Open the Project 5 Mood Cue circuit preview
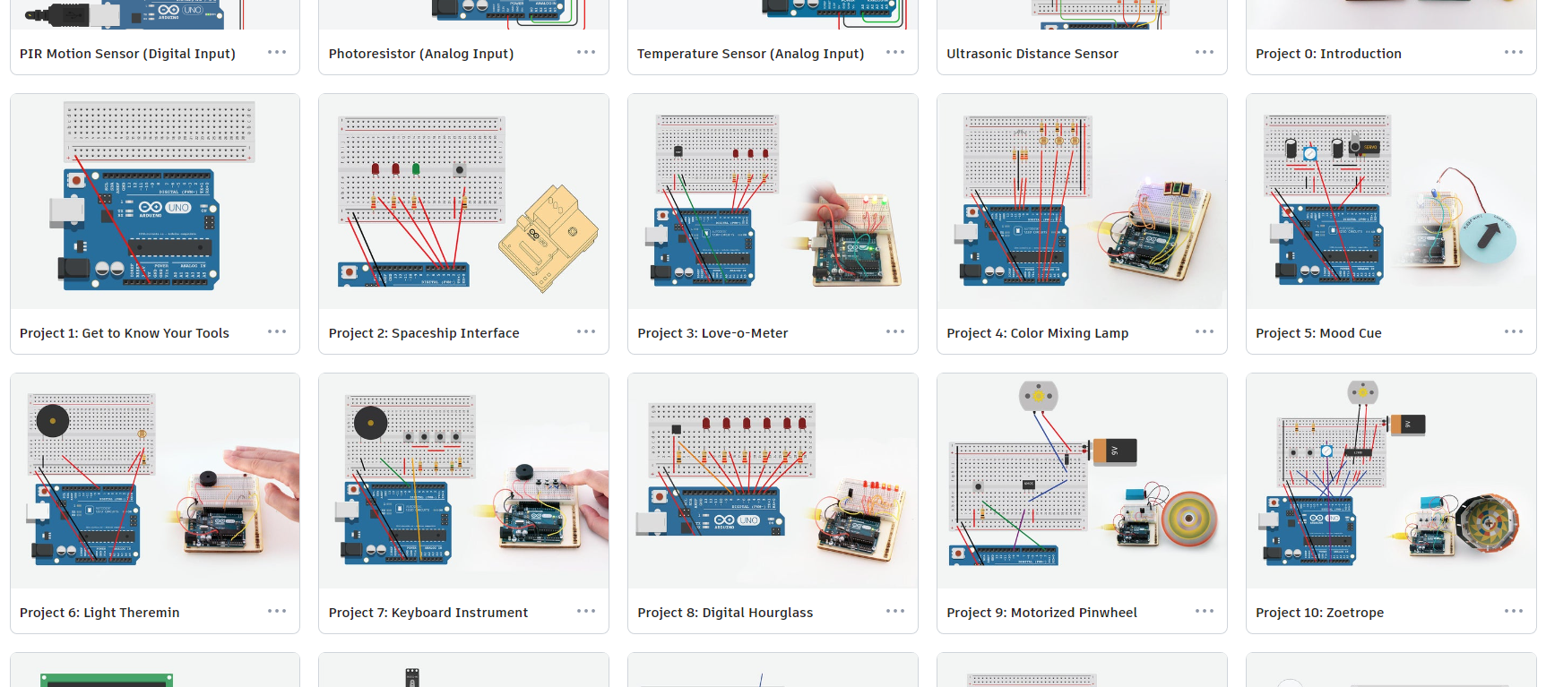 (x=1391, y=202)
